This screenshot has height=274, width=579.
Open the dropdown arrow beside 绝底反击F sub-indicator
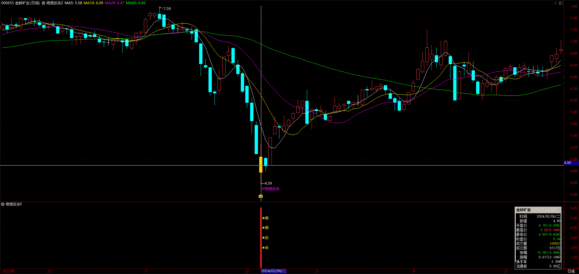click(x=3, y=204)
